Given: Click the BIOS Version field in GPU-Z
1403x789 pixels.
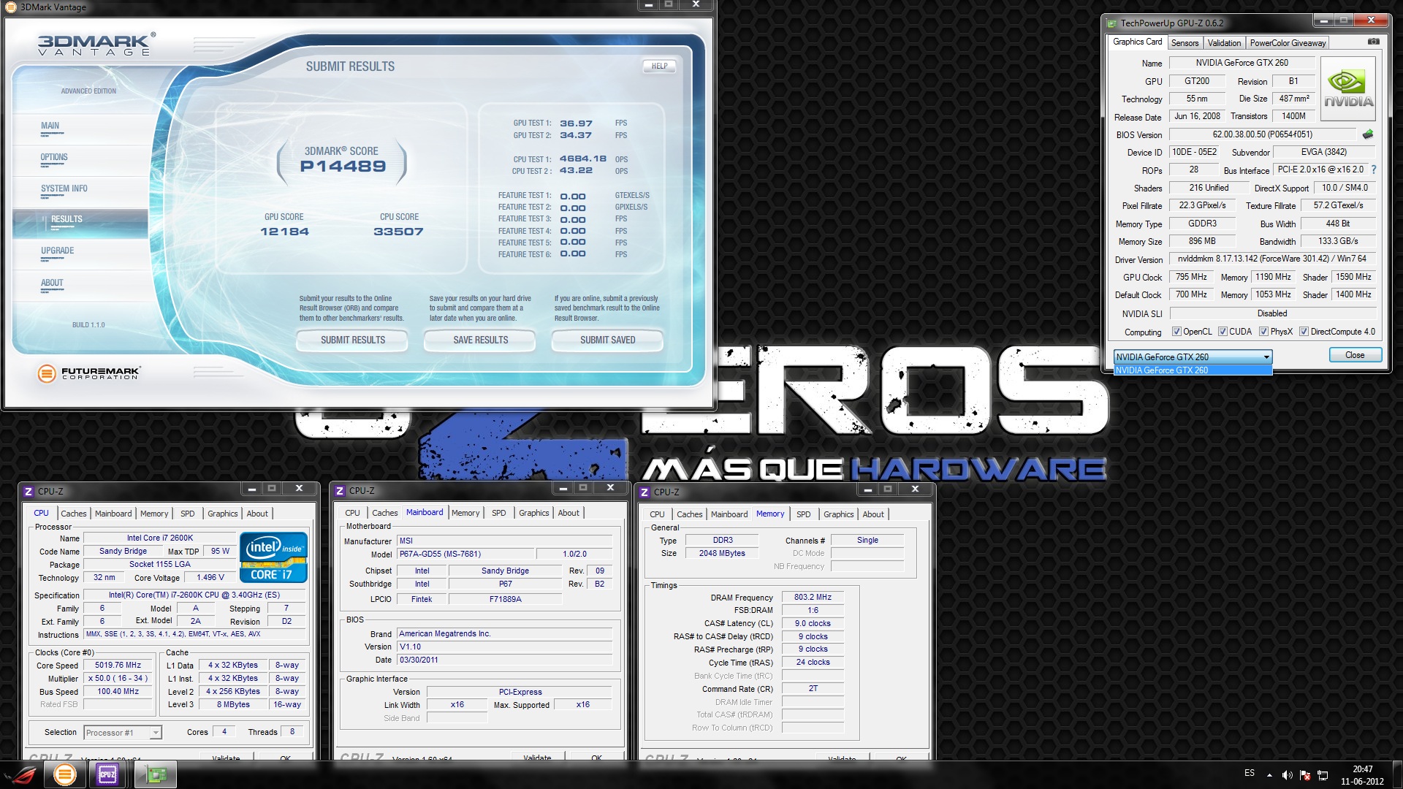Looking at the screenshot, I should [1263, 134].
